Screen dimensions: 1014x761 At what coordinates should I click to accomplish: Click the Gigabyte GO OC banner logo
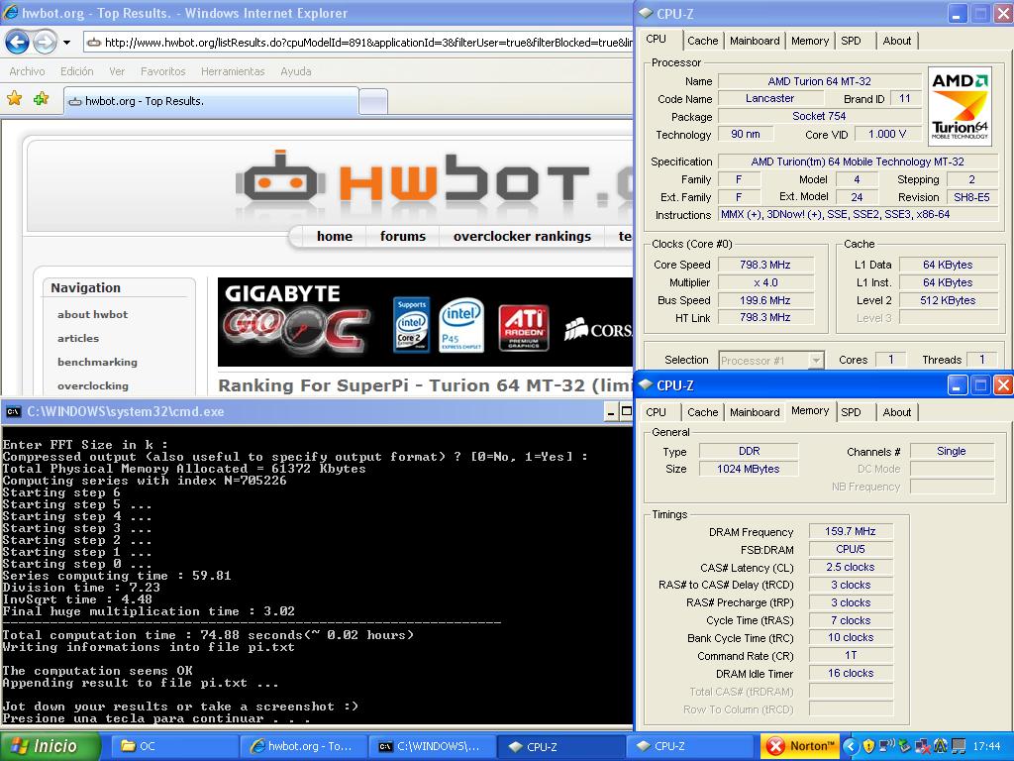295,320
